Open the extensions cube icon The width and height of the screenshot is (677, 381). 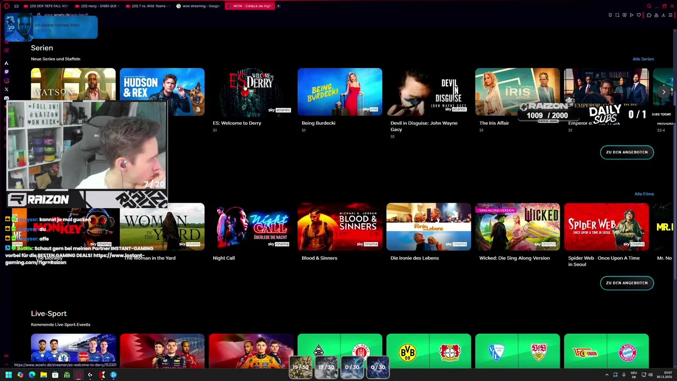coord(649,15)
